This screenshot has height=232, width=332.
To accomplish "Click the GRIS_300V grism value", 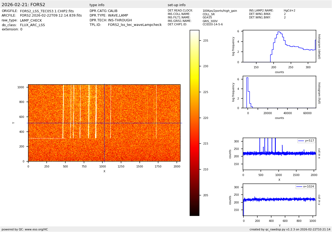I will [210, 21].
